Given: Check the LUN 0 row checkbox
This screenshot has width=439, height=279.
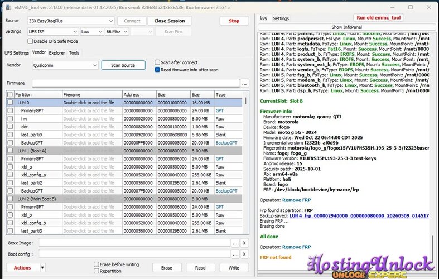Looking at the screenshot, I should click(x=10, y=103).
